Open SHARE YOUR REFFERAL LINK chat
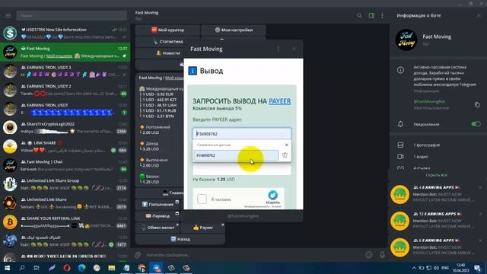487x274 pixels. coord(65,221)
